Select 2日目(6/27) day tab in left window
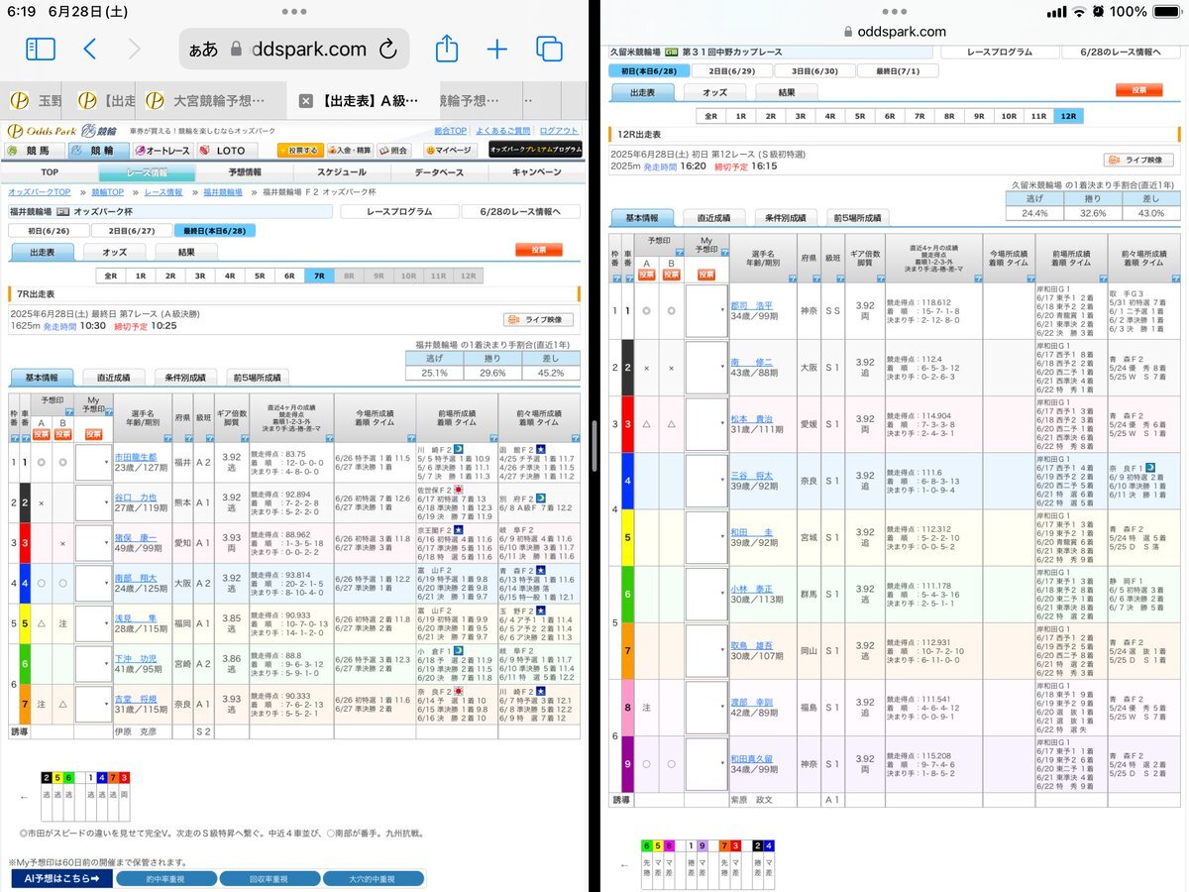The width and height of the screenshot is (1189, 892). click(x=131, y=231)
